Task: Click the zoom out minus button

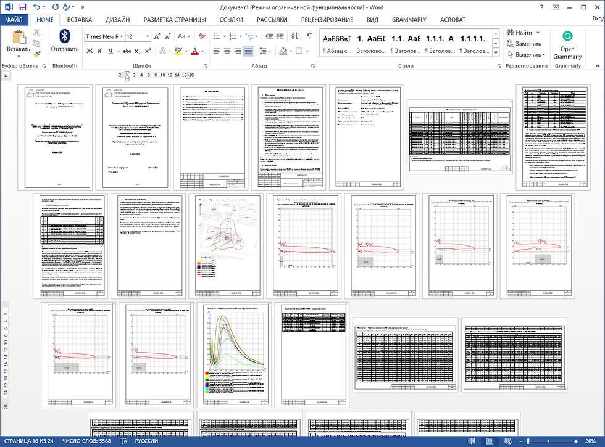Action: pos(521,441)
